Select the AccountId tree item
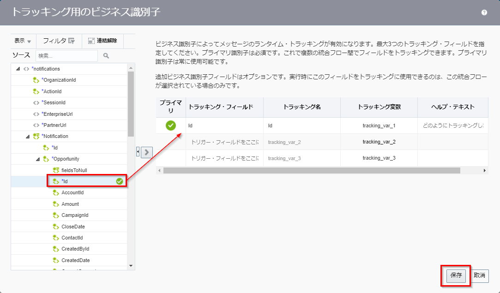The height and width of the screenshot is (293, 500). pos(72,193)
